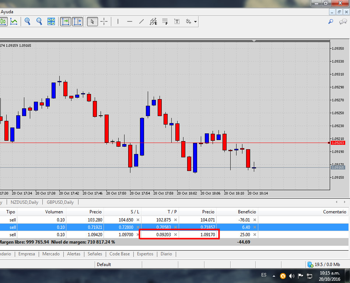The image size is (350, 283).
Task: Remove take profit on the 1.09420 order
Action: pyautogui.click(x=175, y=235)
